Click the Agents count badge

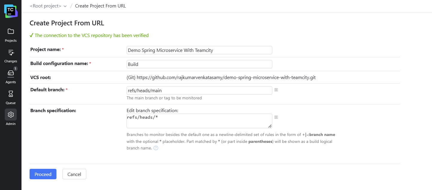pyautogui.click(x=16, y=69)
